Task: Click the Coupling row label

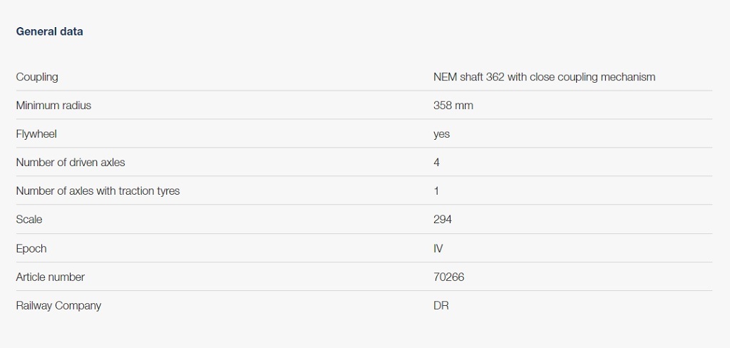Action: point(37,77)
